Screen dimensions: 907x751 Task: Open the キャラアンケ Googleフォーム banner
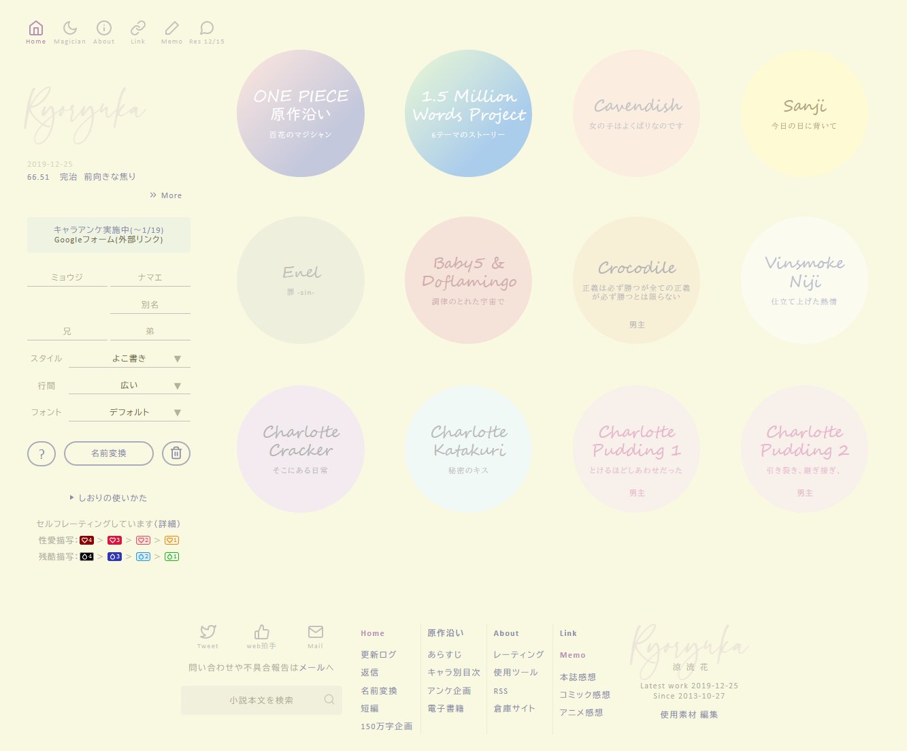pyautogui.click(x=109, y=235)
